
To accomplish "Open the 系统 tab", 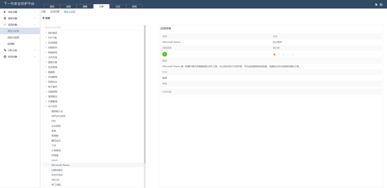I will pos(134,6).
